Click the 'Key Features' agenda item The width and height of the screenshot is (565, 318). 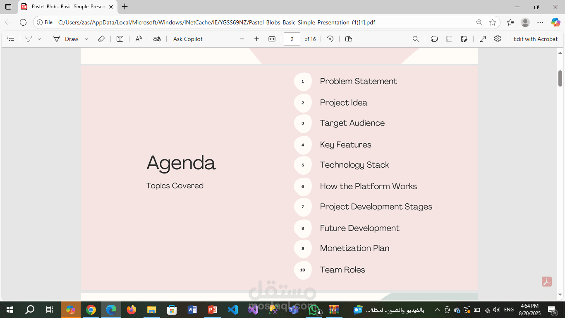pyautogui.click(x=345, y=145)
